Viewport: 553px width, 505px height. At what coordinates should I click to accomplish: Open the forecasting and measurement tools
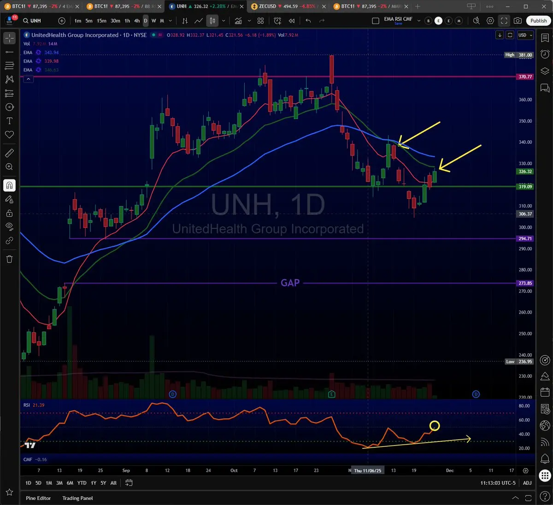coord(9,94)
